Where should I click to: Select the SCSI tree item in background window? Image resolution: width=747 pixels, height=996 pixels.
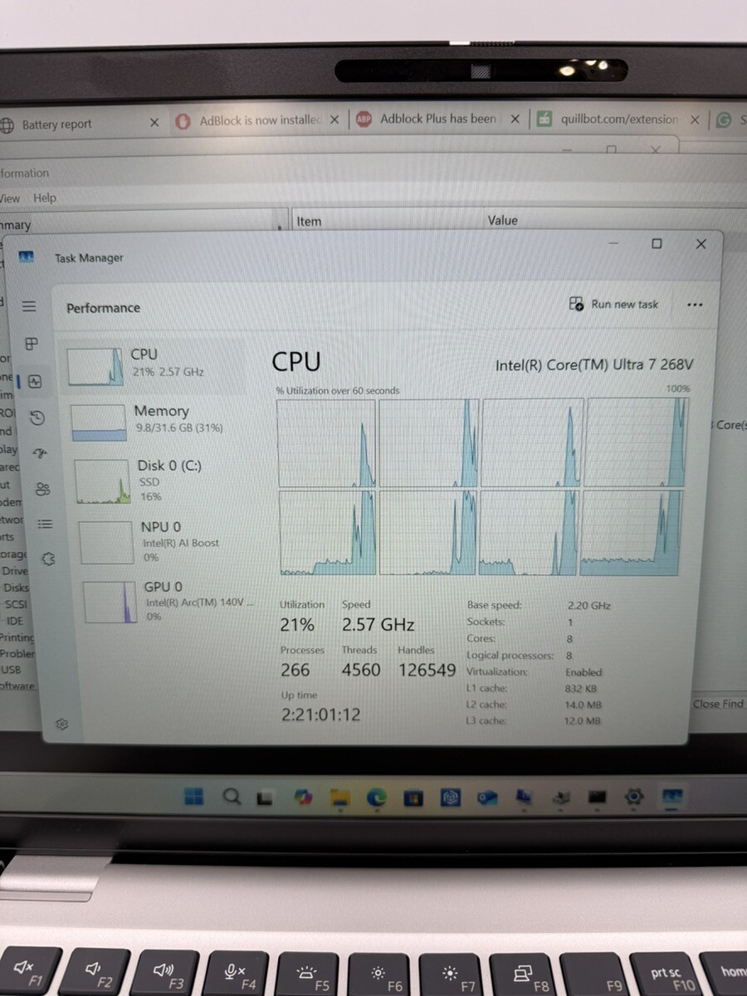click(x=16, y=604)
